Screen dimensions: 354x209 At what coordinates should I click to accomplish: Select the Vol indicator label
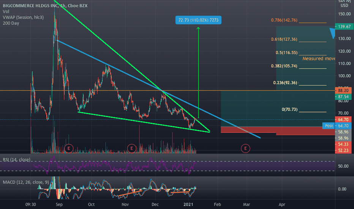[x=6, y=11]
